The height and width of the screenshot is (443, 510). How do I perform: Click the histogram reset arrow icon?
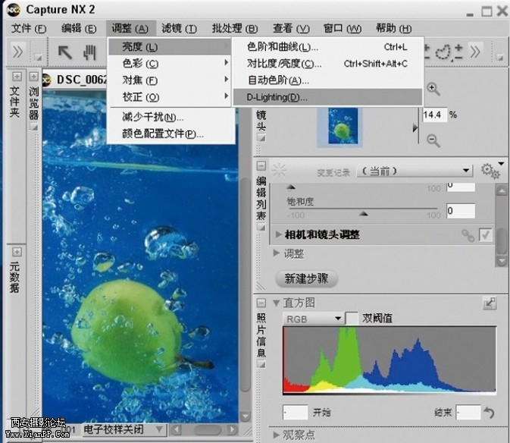(x=490, y=413)
